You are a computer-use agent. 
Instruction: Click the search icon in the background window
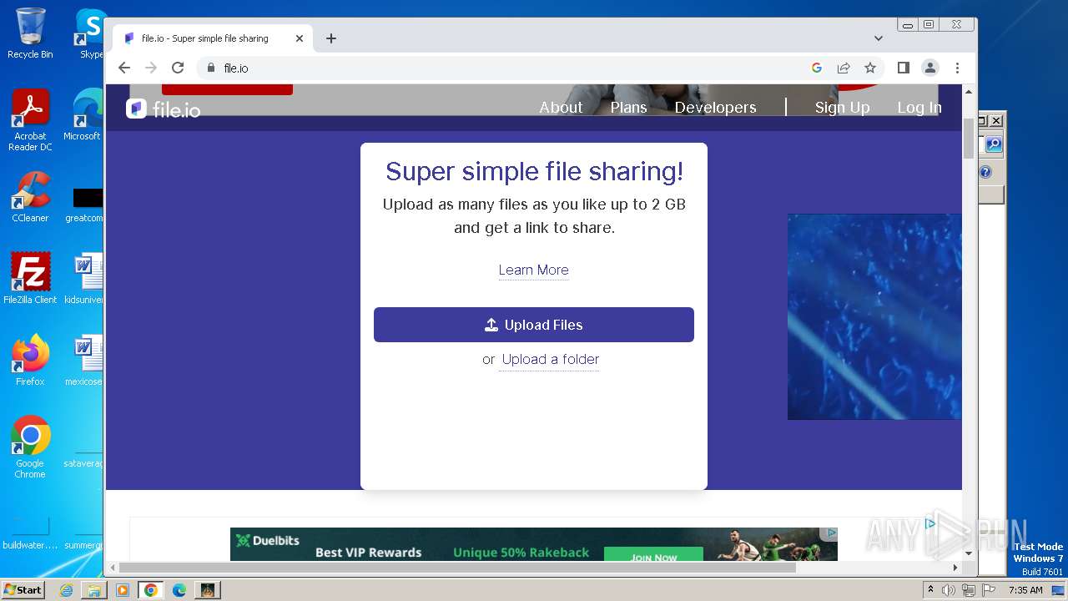(x=993, y=145)
